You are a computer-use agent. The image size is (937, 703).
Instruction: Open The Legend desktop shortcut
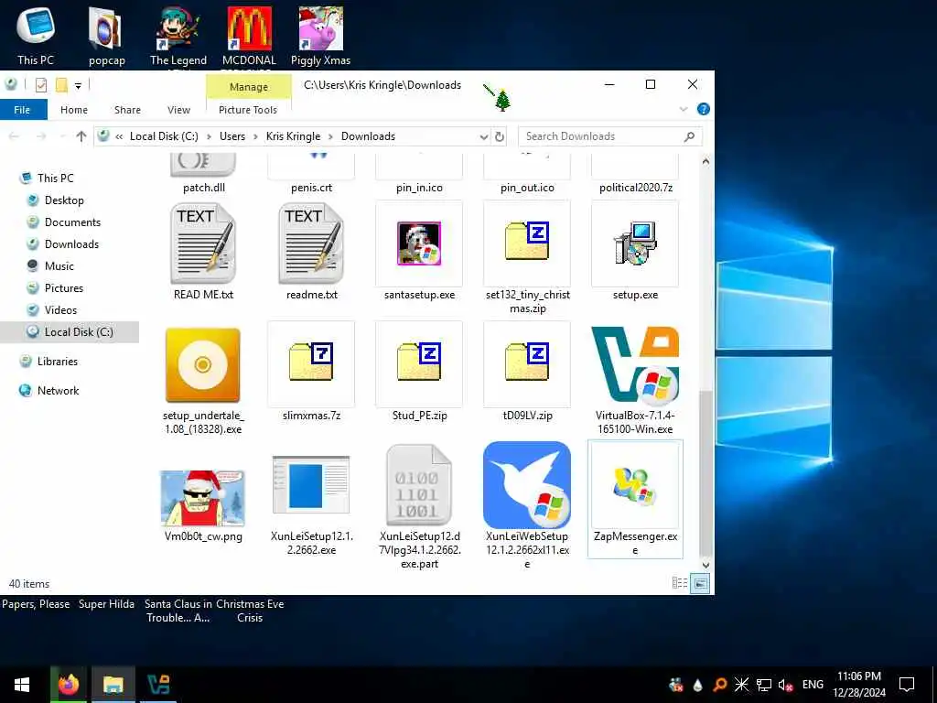click(178, 36)
